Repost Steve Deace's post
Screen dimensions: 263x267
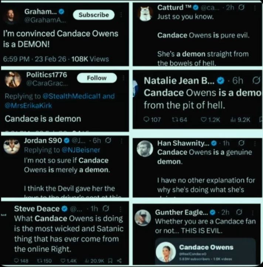[45, 260]
